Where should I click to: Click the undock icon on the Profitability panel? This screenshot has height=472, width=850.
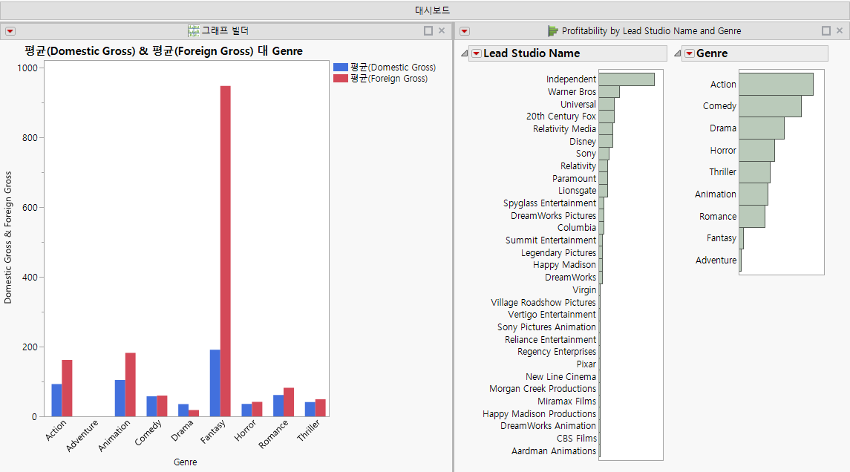(826, 30)
